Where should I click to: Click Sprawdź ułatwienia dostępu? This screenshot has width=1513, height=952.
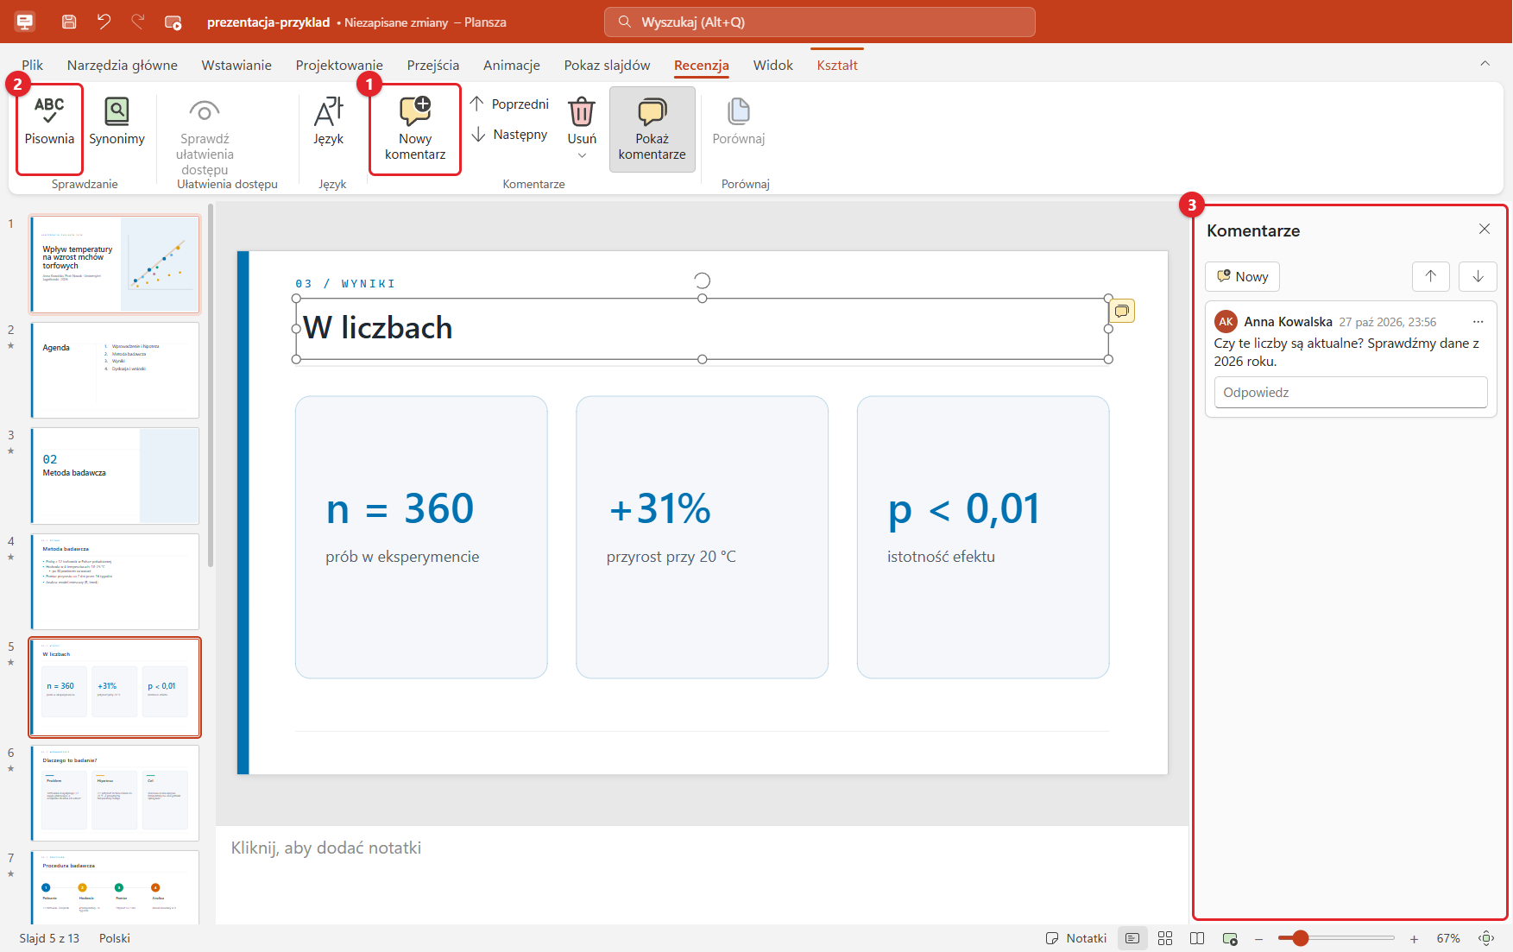click(205, 135)
